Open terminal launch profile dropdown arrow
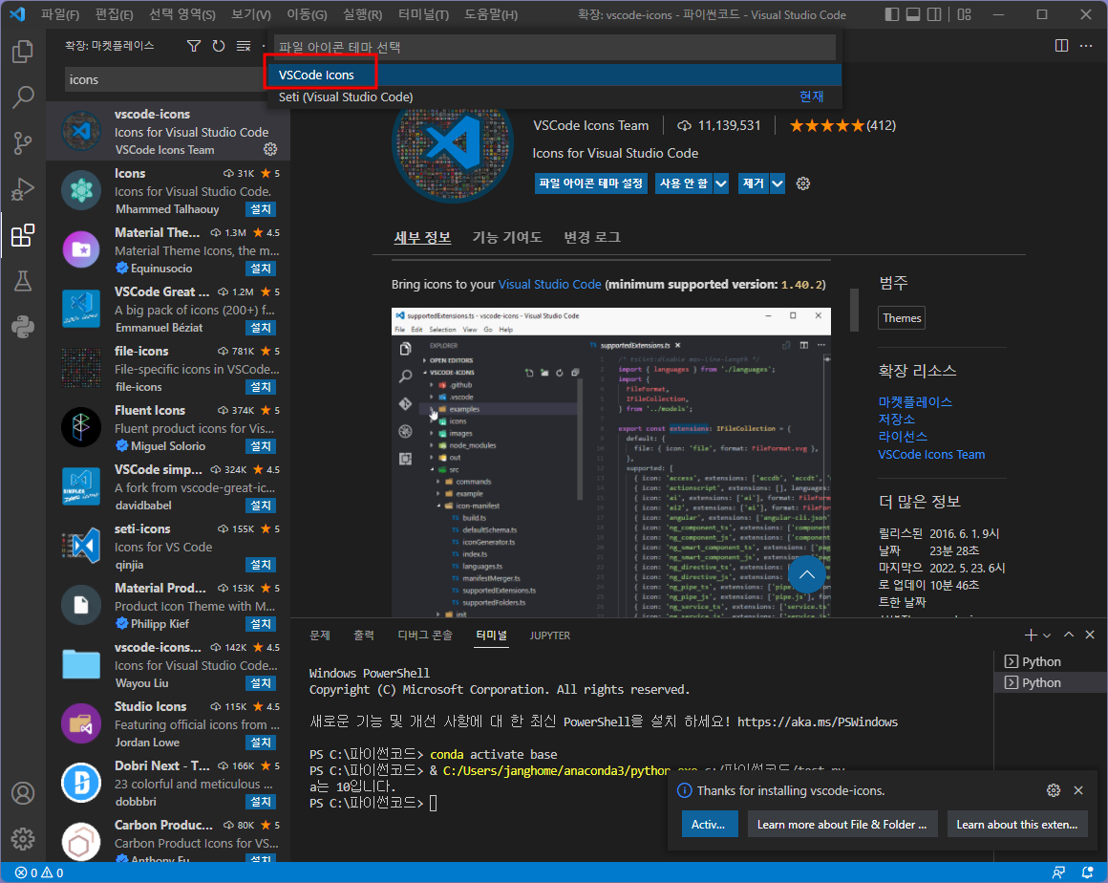The image size is (1108, 883). pos(1047,635)
